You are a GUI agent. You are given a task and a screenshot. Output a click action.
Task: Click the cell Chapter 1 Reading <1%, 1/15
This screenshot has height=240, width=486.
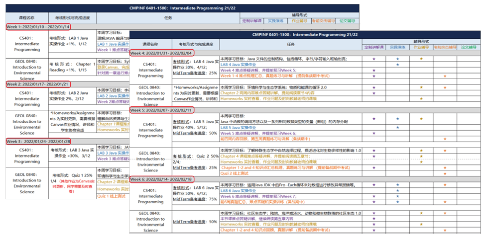(x=72, y=67)
